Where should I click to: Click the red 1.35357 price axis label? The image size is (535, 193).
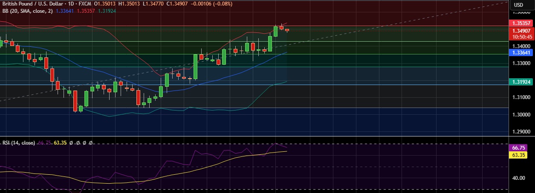(521, 23)
